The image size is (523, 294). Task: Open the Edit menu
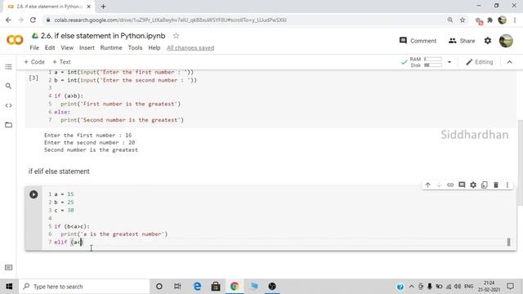[50, 47]
